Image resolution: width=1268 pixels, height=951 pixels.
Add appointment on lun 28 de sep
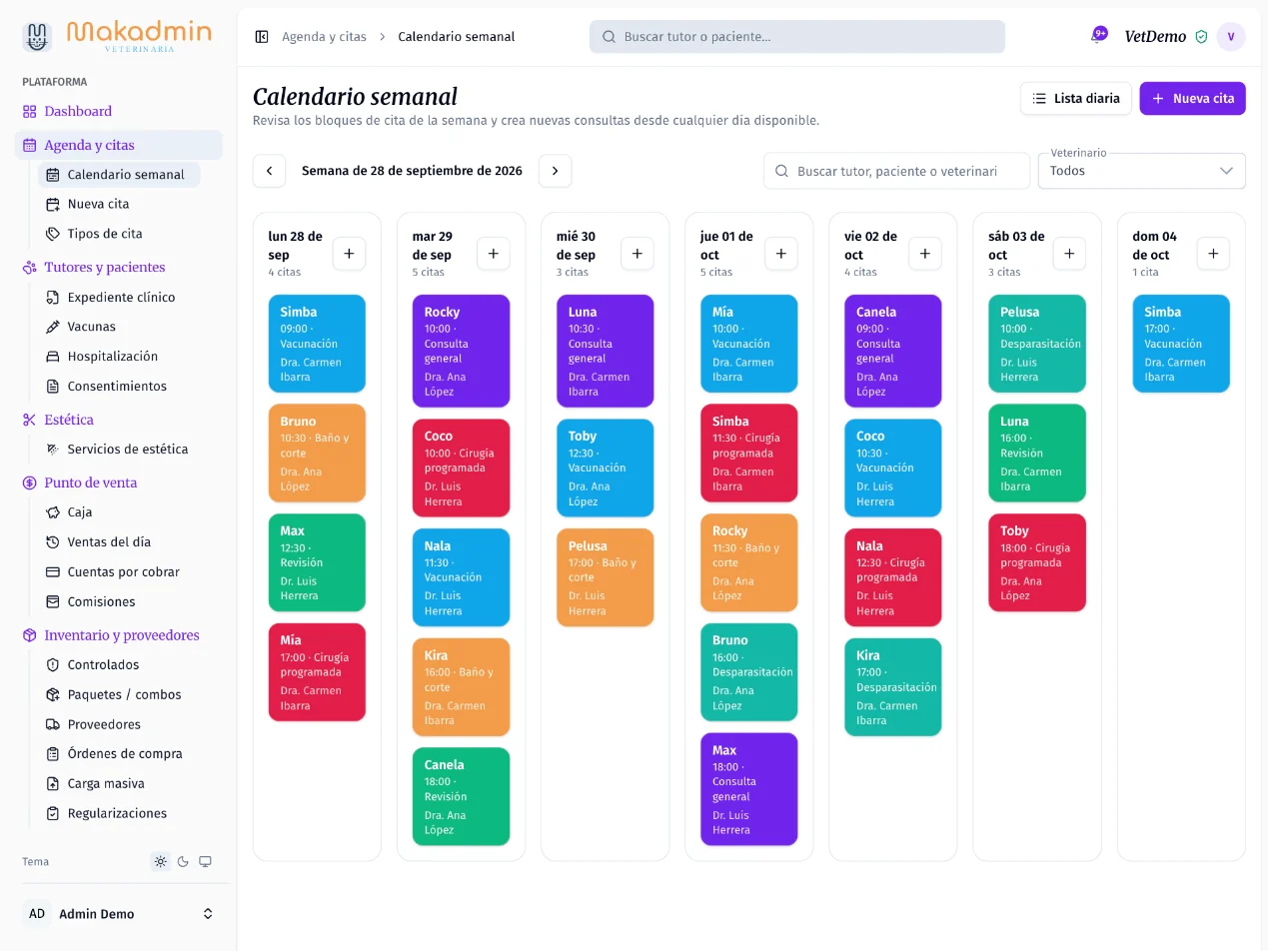tap(349, 254)
